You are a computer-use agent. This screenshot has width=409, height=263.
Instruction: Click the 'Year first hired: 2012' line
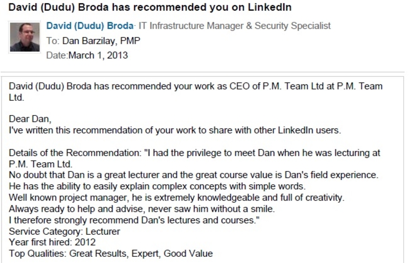52,242
